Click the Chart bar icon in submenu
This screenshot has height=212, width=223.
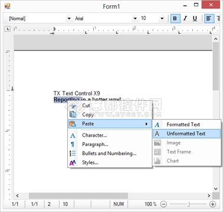(158, 161)
